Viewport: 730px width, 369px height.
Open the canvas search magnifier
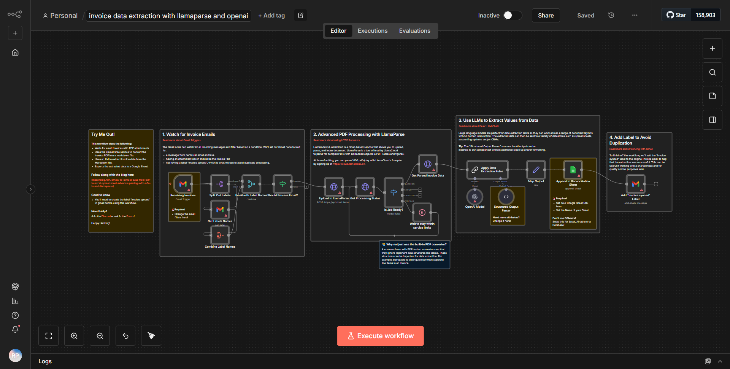(712, 72)
